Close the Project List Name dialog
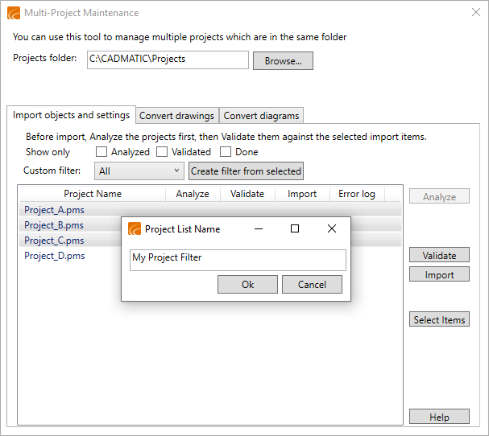The height and width of the screenshot is (436, 489). coord(331,229)
